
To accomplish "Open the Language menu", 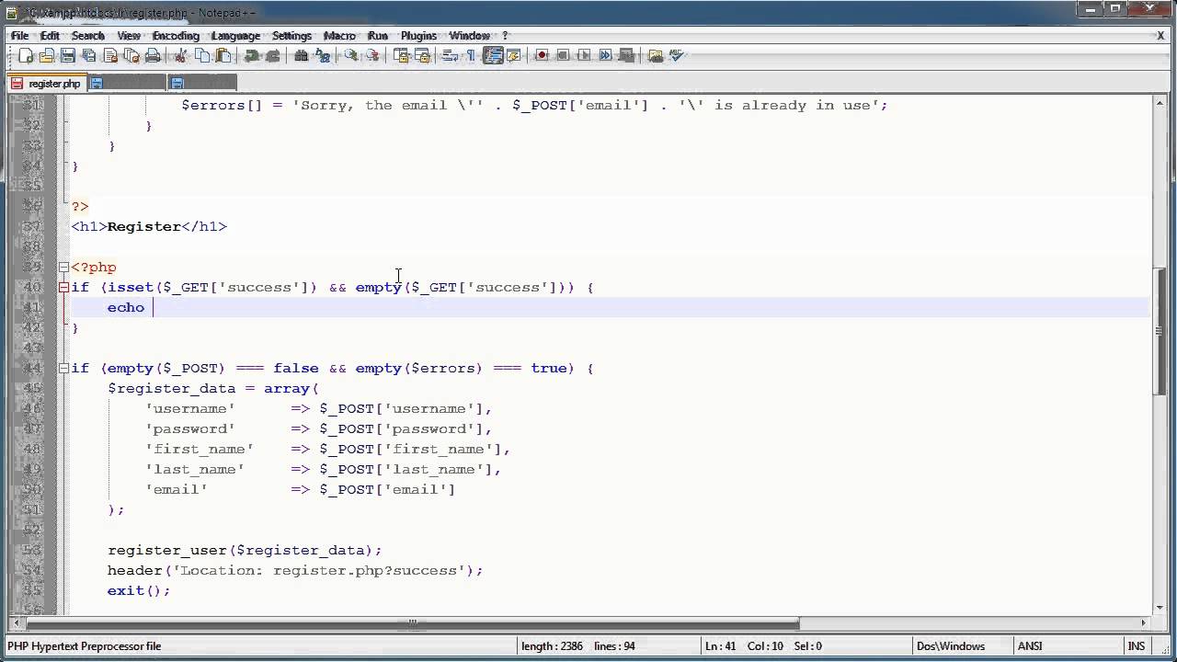I will click(235, 36).
